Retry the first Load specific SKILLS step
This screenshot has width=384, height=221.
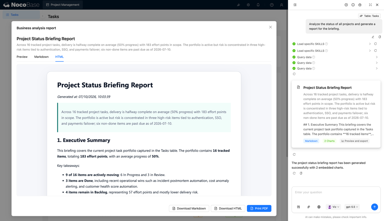(375, 44)
